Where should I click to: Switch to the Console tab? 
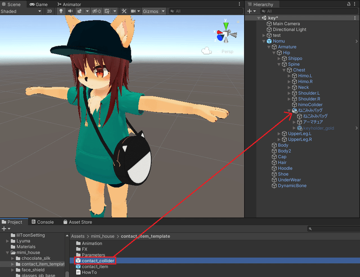click(x=43, y=222)
